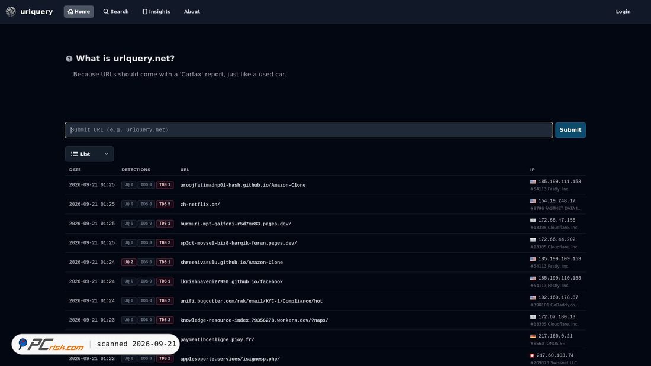Open the List view dropdown
The image size is (651, 366).
click(x=89, y=154)
